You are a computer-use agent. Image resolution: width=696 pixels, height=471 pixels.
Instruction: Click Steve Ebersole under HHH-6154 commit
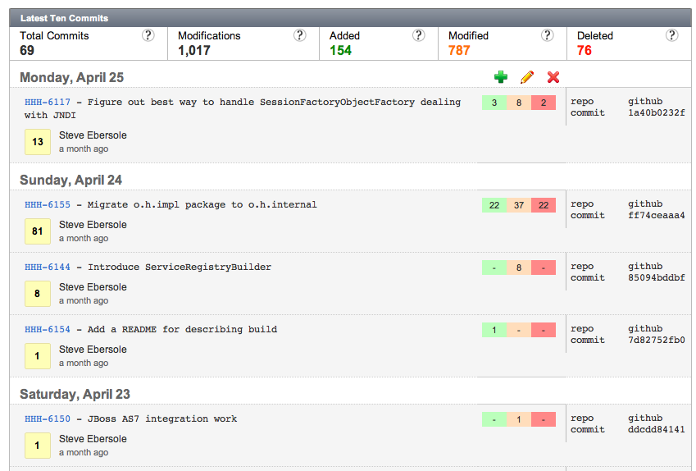pos(93,350)
